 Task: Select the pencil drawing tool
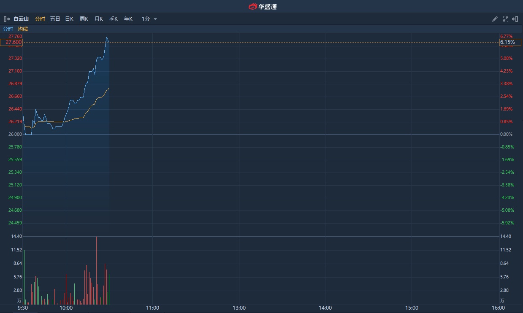click(x=495, y=19)
